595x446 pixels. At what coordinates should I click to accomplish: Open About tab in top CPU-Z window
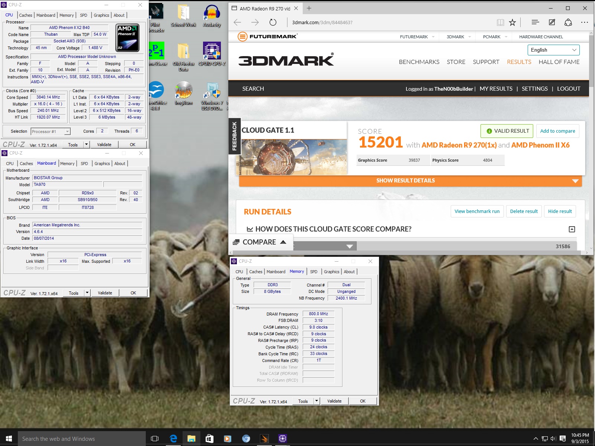119,15
